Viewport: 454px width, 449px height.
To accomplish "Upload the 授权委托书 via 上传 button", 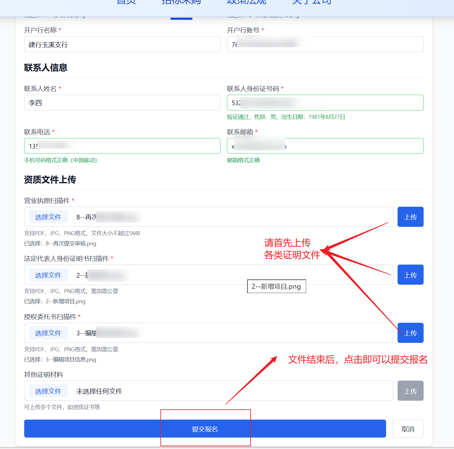I will [x=410, y=333].
